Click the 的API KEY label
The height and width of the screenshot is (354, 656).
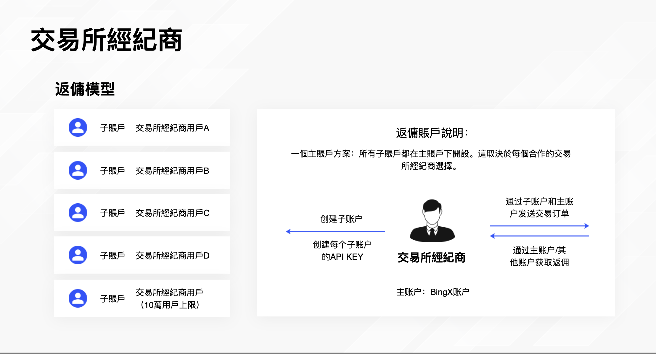[x=342, y=256]
